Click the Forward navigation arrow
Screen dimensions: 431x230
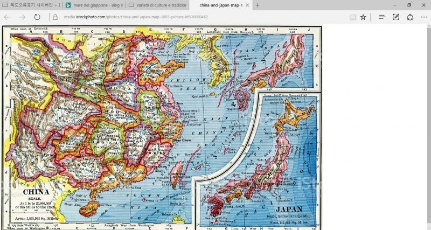[x=22, y=17]
